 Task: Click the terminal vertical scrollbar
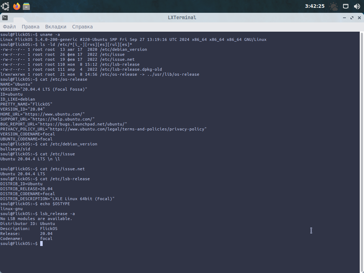[362, 152]
